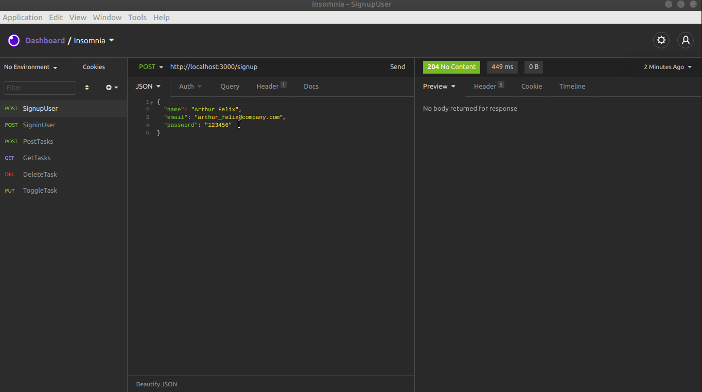Viewport: 702px width, 392px height.
Task: Select the DeleteTask request
Action: [63, 175]
